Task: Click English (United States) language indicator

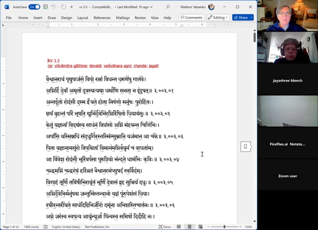Action: (66, 227)
